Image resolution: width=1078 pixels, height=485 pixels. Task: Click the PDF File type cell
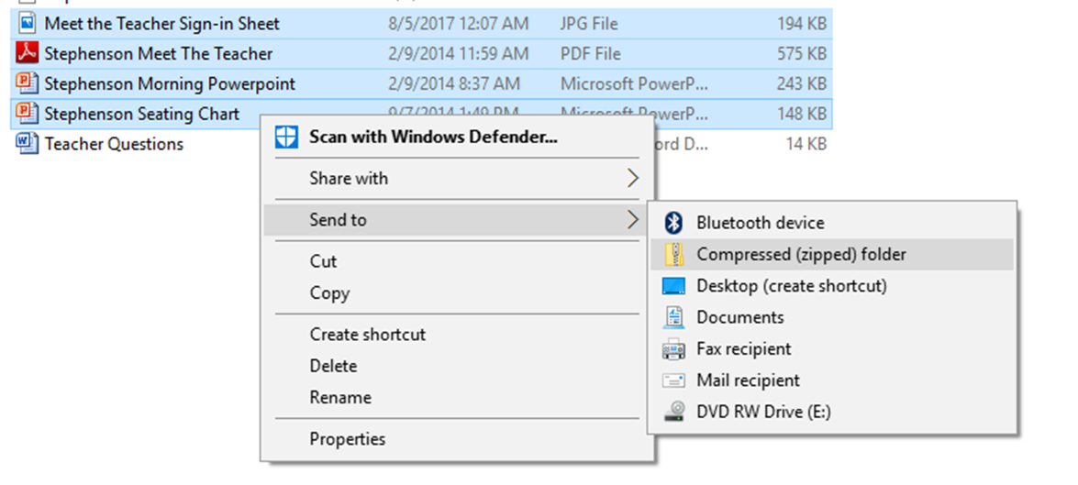click(x=591, y=54)
